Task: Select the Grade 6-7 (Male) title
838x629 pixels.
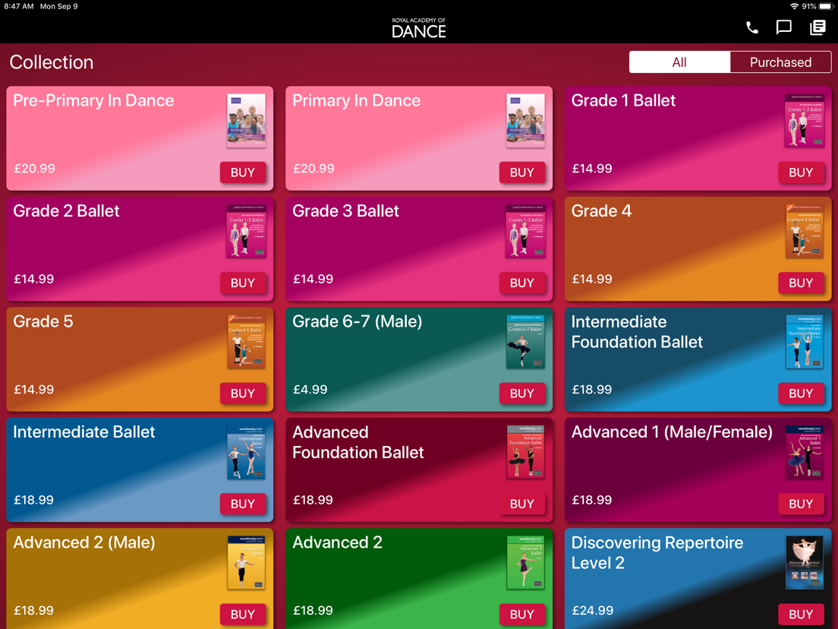Action: [x=357, y=321]
